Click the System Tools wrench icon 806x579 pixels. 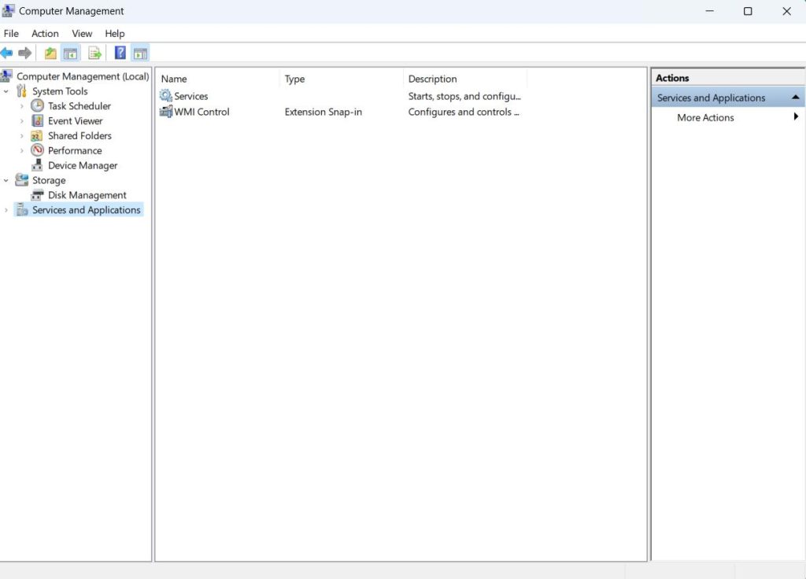coord(21,91)
